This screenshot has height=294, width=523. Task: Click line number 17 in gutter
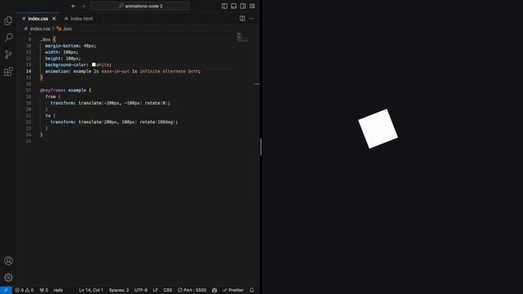[x=29, y=90]
